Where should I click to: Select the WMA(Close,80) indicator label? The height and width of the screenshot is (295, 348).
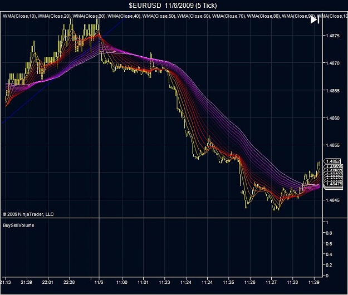click(x=263, y=16)
